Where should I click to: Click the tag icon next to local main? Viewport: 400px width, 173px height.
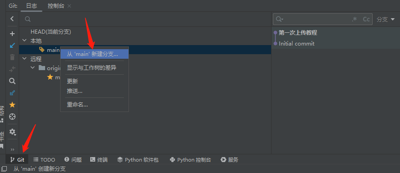tap(41, 50)
